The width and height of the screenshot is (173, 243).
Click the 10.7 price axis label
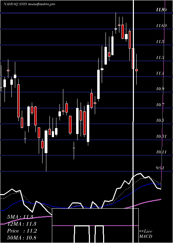(x=160, y=105)
